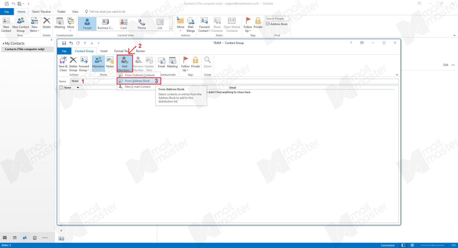Click Save icon in Contact Group quick access
Image resolution: width=458 pixels, height=248 pixels.
(x=64, y=43)
